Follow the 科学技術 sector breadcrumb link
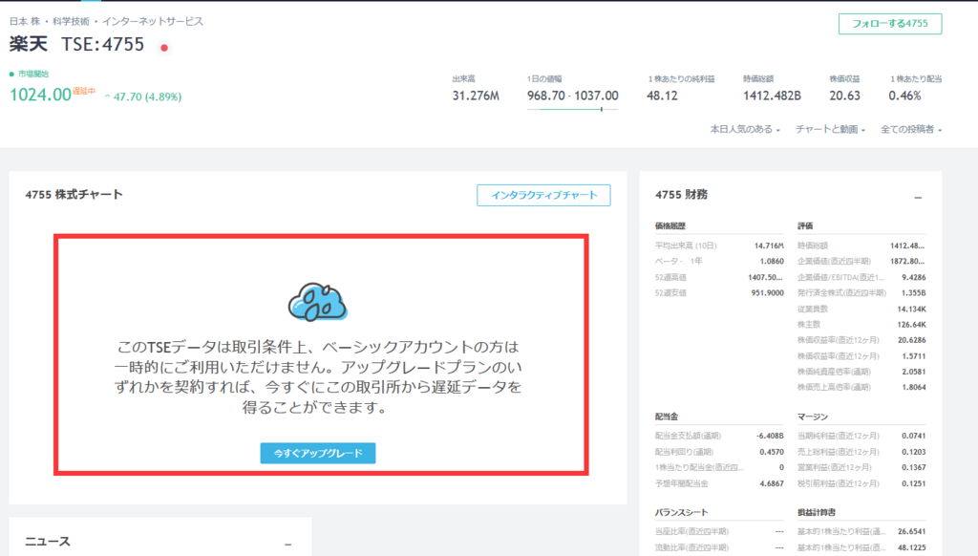 [71, 21]
